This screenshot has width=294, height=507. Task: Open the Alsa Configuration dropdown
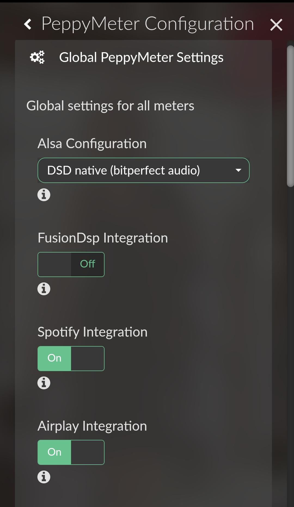(x=143, y=170)
